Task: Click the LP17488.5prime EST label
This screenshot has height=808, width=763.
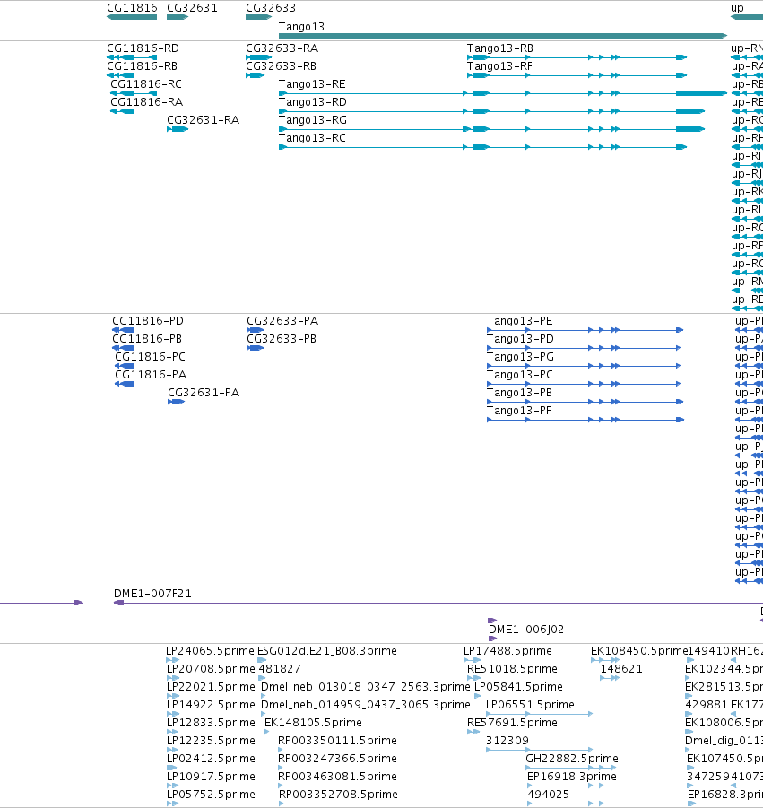Action: [507, 651]
